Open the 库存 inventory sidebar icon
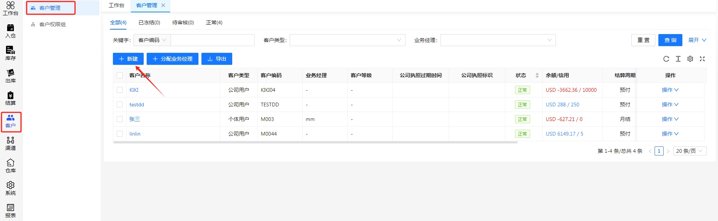The image size is (718, 221). [x=11, y=53]
